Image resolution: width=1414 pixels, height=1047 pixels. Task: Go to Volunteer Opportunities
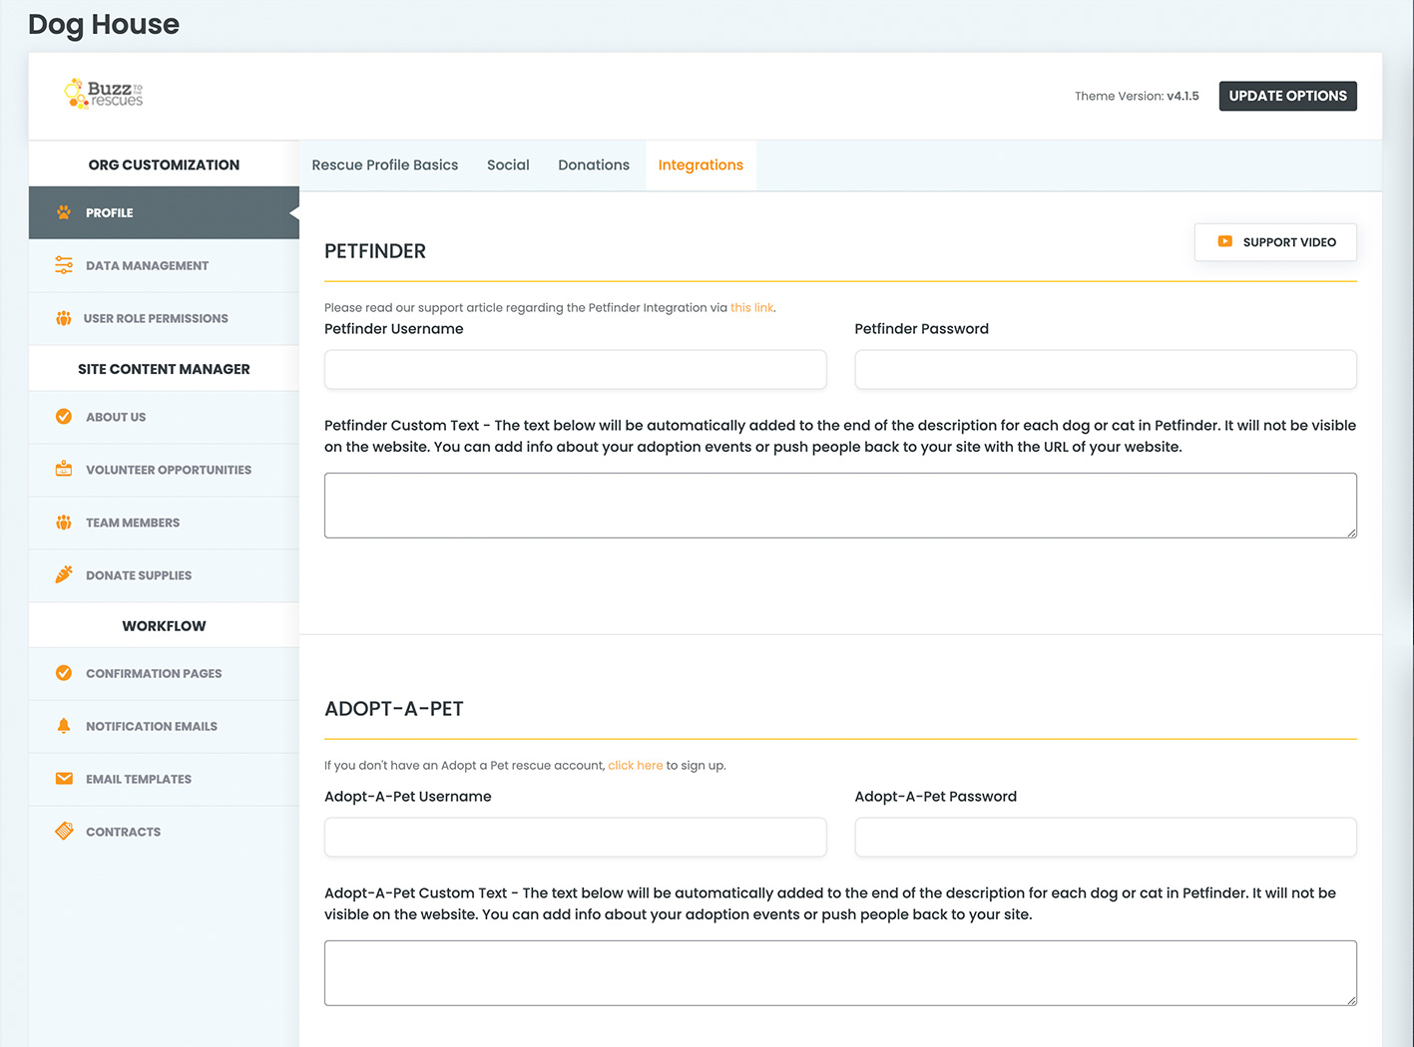pos(164,470)
